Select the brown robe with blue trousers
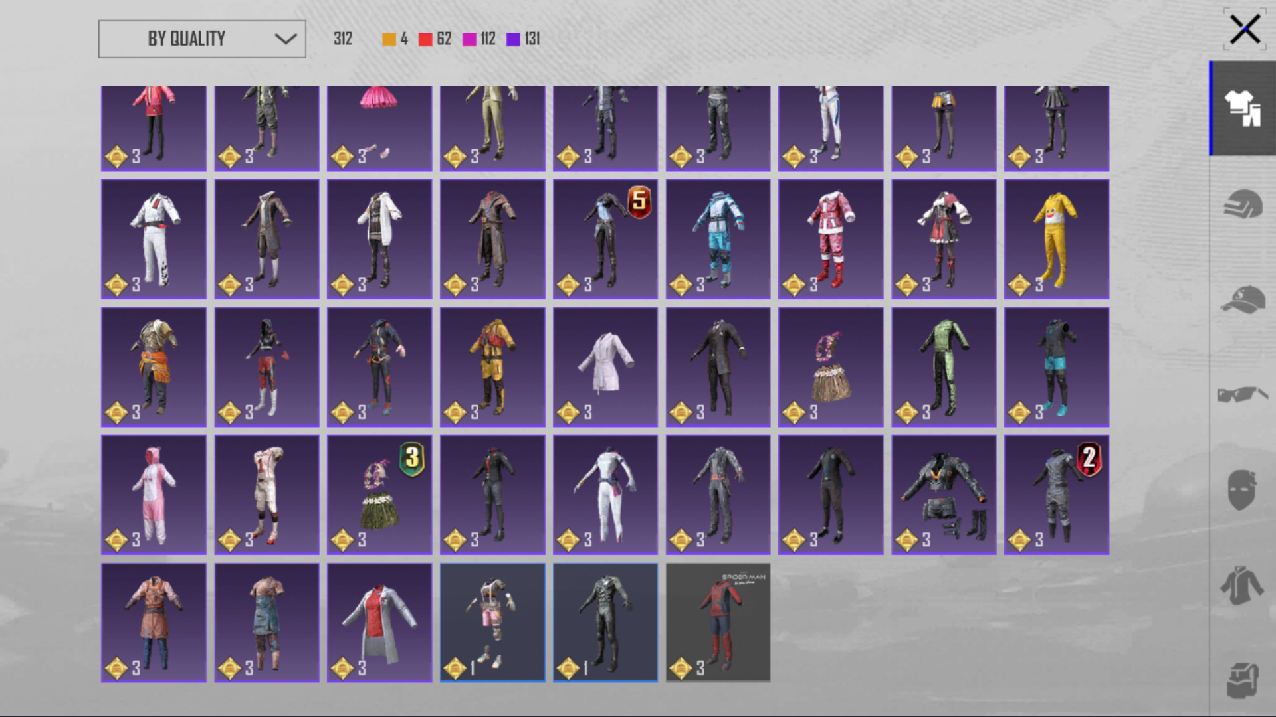1276x717 pixels. click(x=154, y=623)
